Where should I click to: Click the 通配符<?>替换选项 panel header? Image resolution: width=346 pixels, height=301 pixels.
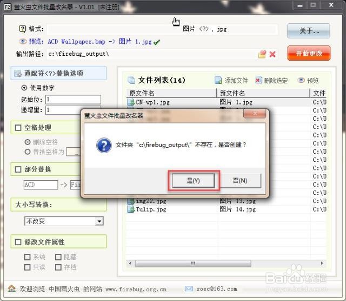(58, 73)
